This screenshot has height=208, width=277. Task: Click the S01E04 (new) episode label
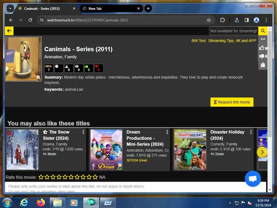(137, 160)
